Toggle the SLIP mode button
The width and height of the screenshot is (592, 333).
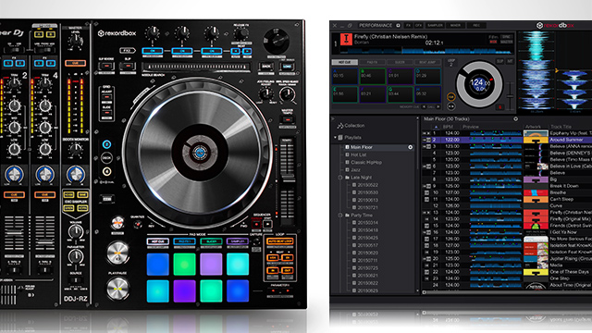pos(499,61)
